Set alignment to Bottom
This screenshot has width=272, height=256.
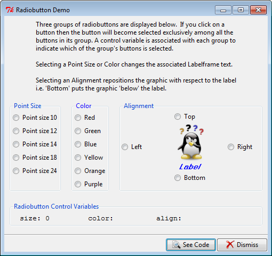(190, 178)
